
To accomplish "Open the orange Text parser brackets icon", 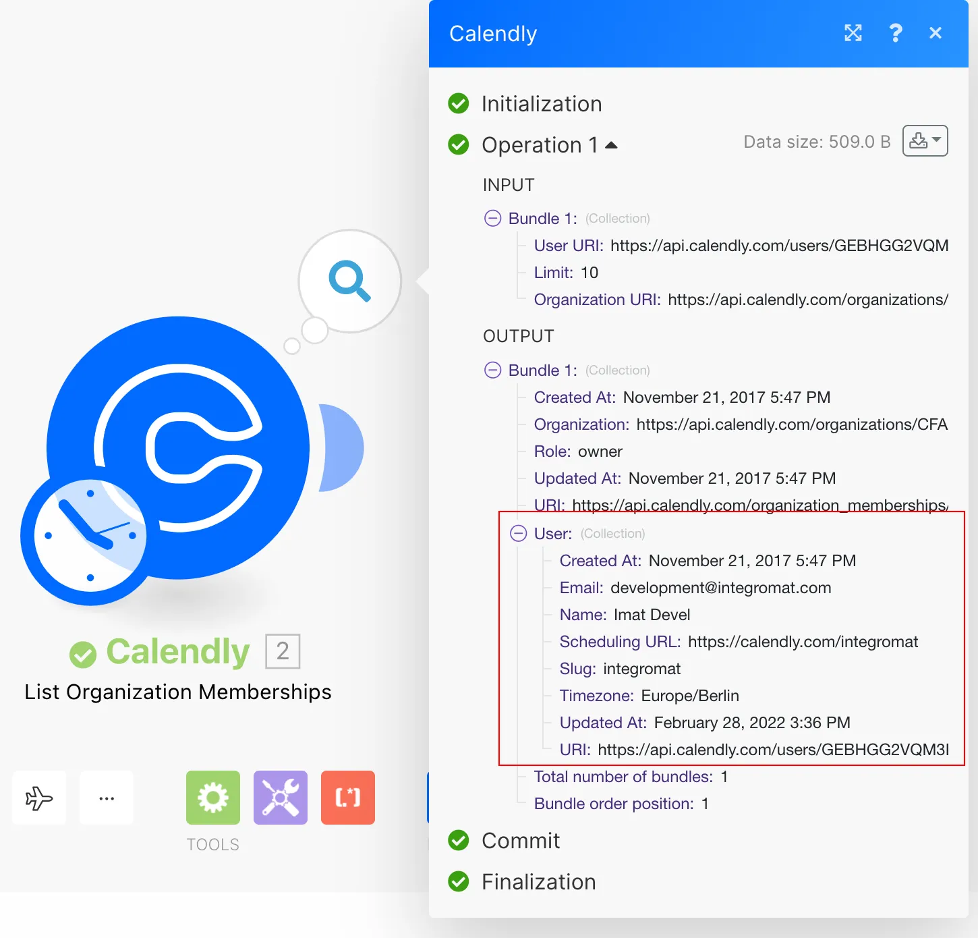I will pos(348,798).
